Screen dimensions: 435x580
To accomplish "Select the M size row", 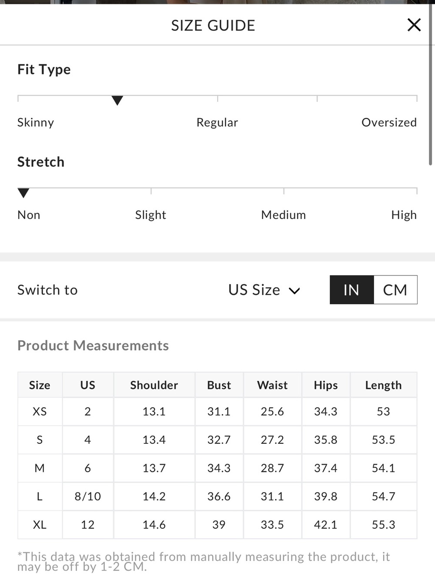I will coord(217,468).
